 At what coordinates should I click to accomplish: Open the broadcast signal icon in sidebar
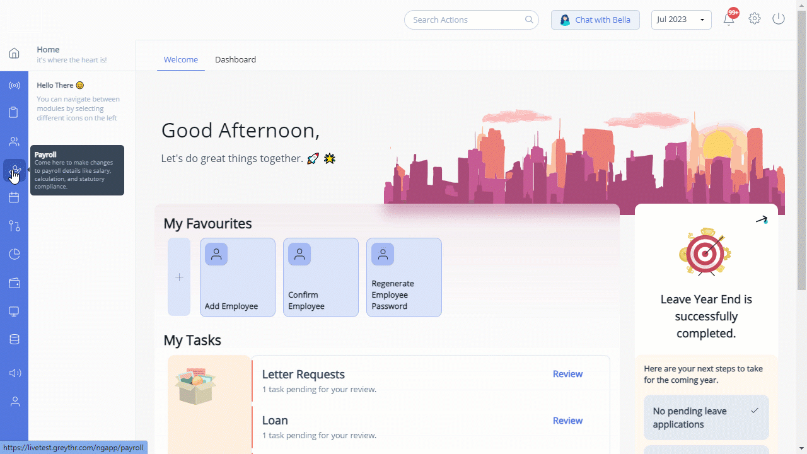(x=14, y=85)
